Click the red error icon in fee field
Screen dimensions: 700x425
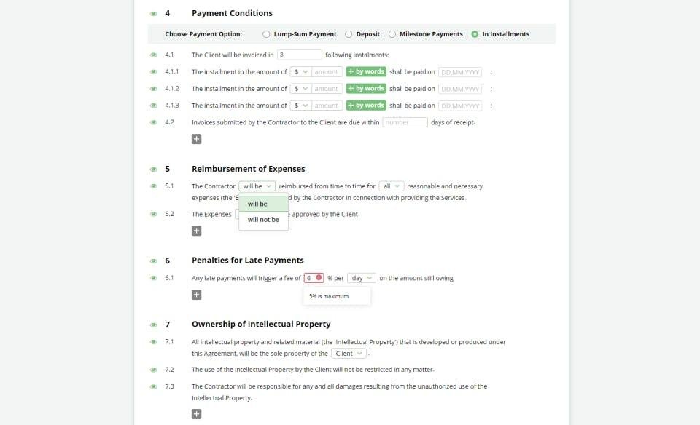pos(319,278)
